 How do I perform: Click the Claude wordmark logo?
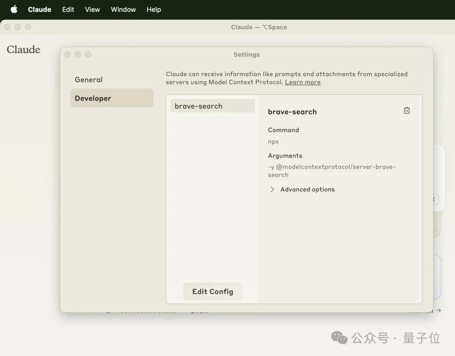(x=24, y=50)
